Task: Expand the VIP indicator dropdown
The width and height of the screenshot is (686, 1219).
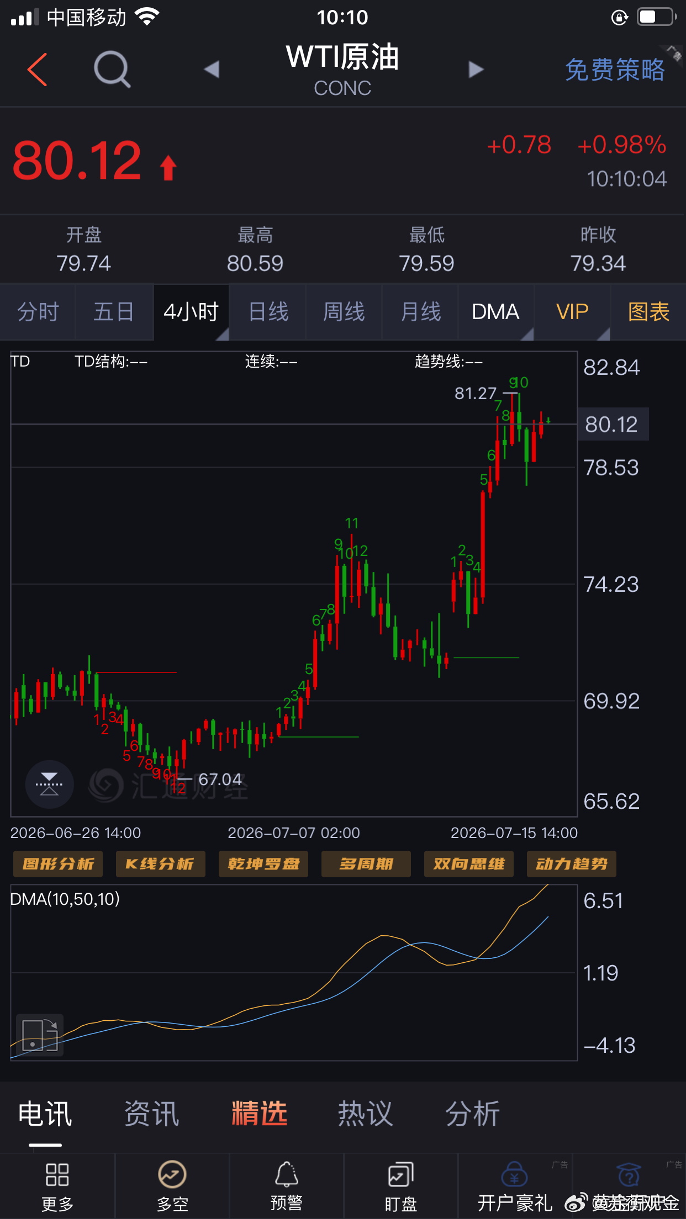Action: coord(572,312)
